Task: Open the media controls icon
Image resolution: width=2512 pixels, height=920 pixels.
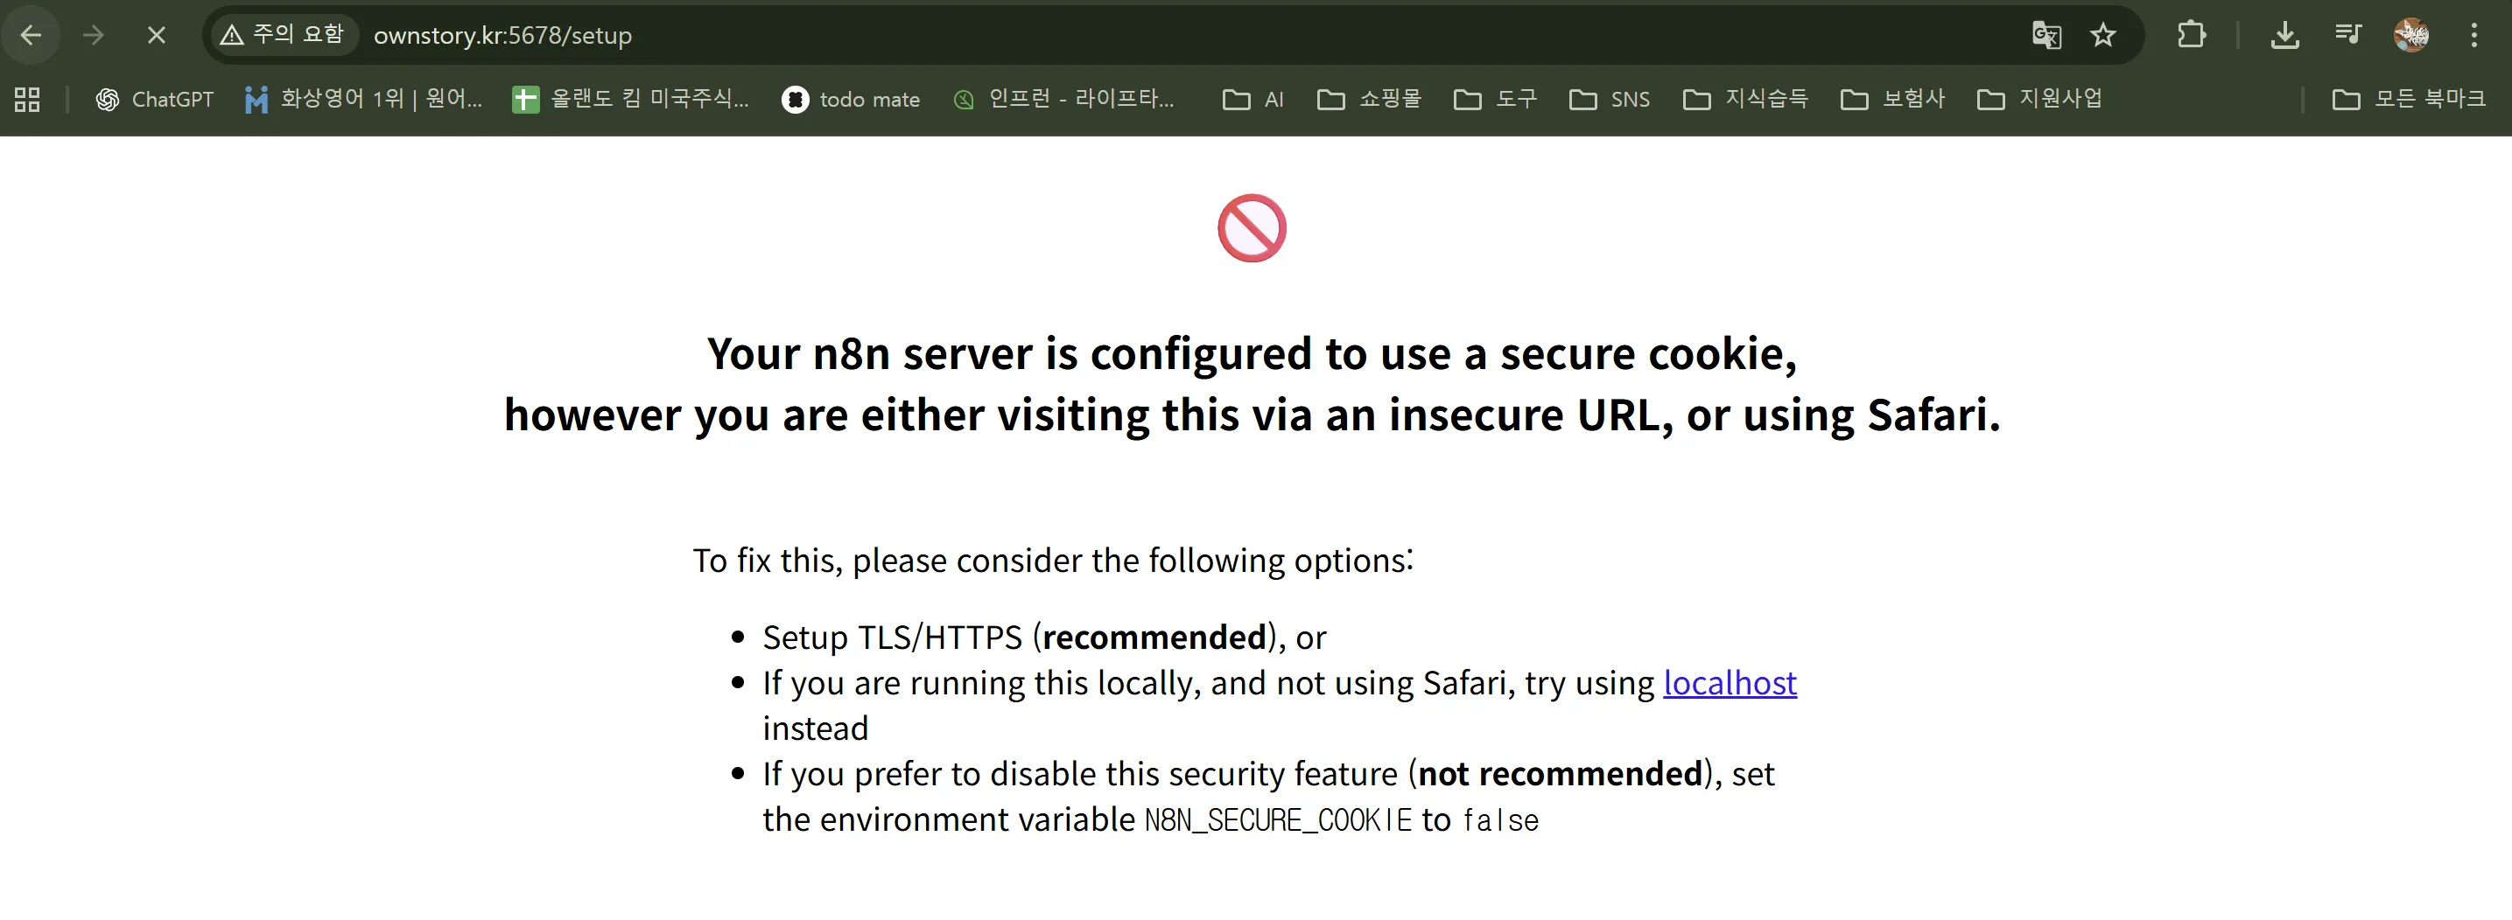Action: coord(2348,36)
